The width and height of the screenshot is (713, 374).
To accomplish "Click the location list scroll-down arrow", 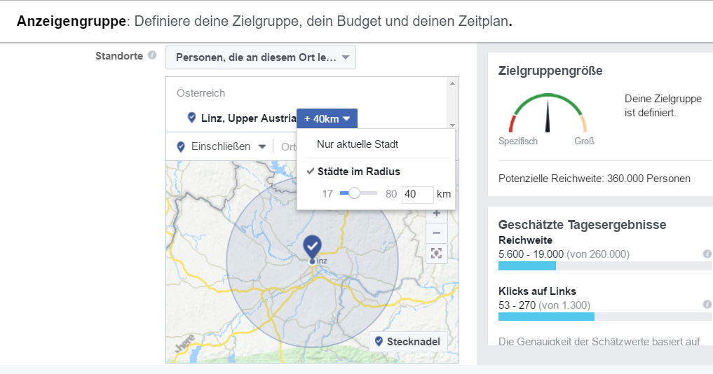I will pyautogui.click(x=453, y=126).
